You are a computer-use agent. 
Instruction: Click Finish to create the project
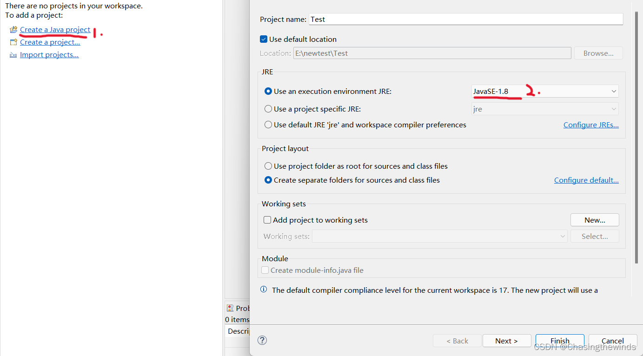(560, 341)
